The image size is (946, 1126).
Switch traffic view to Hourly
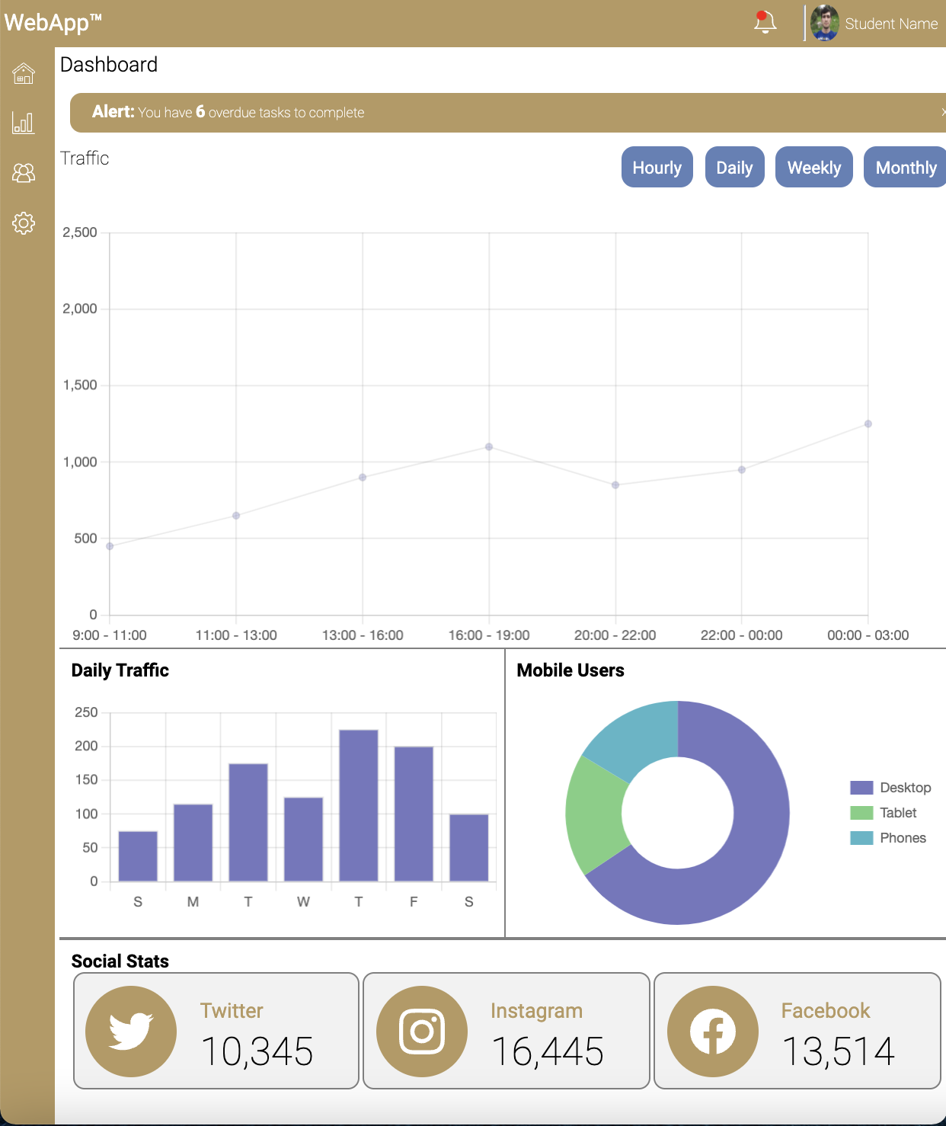point(657,167)
